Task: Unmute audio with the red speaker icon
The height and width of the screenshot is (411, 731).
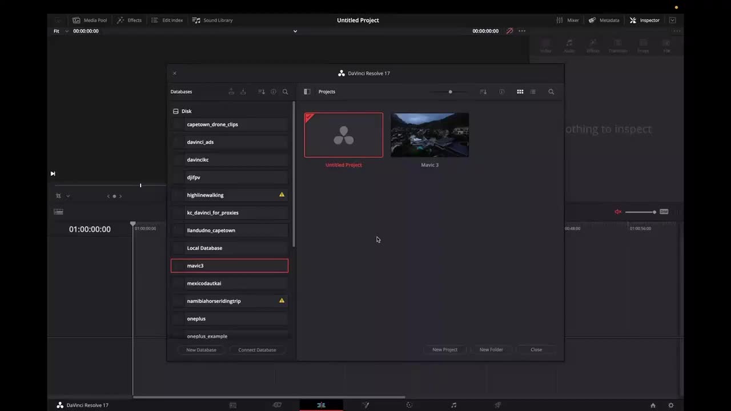Action: 618,212
